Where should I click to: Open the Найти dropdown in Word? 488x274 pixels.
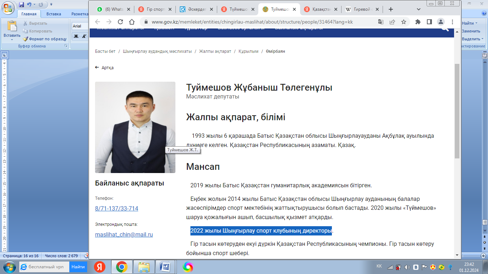(470, 23)
